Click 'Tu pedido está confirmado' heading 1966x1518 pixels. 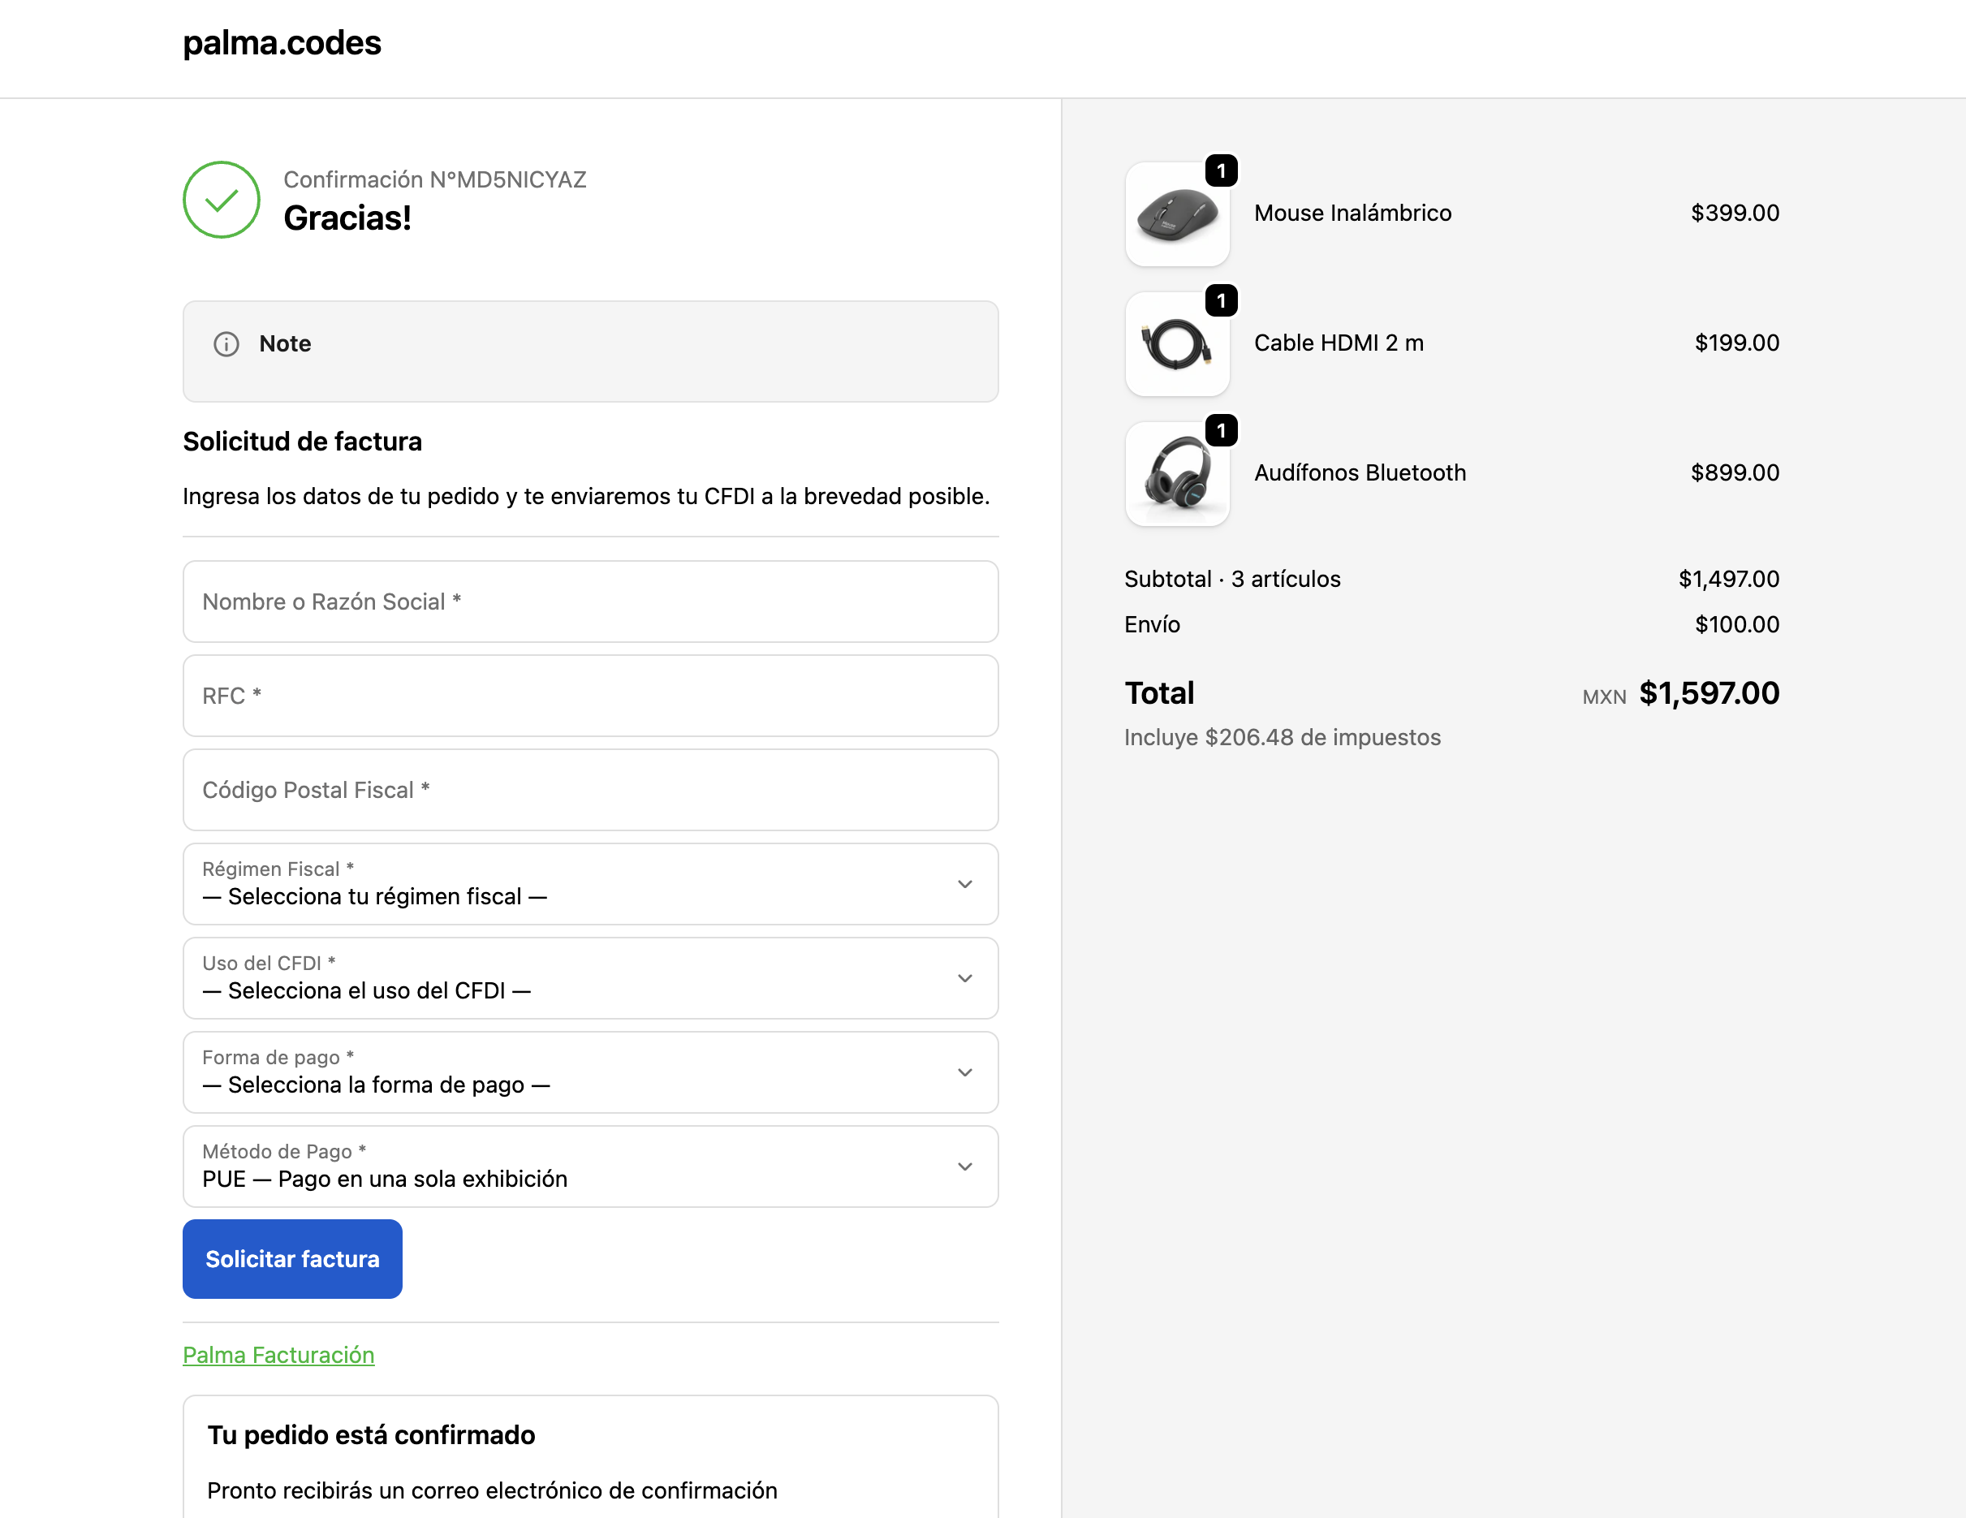pyautogui.click(x=371, y=1434)
